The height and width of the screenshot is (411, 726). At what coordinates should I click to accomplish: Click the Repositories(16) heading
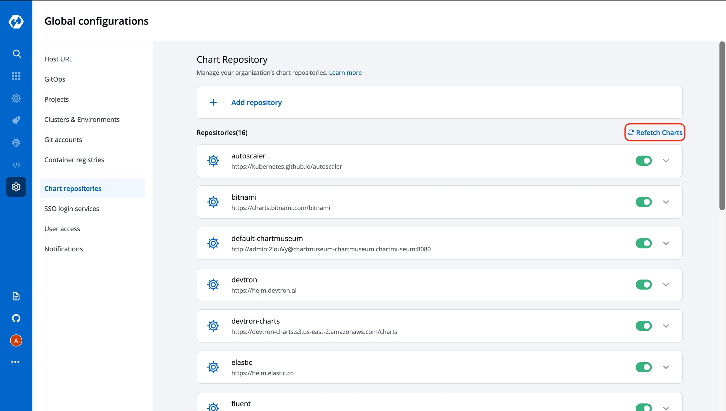(x=222, y=132)
